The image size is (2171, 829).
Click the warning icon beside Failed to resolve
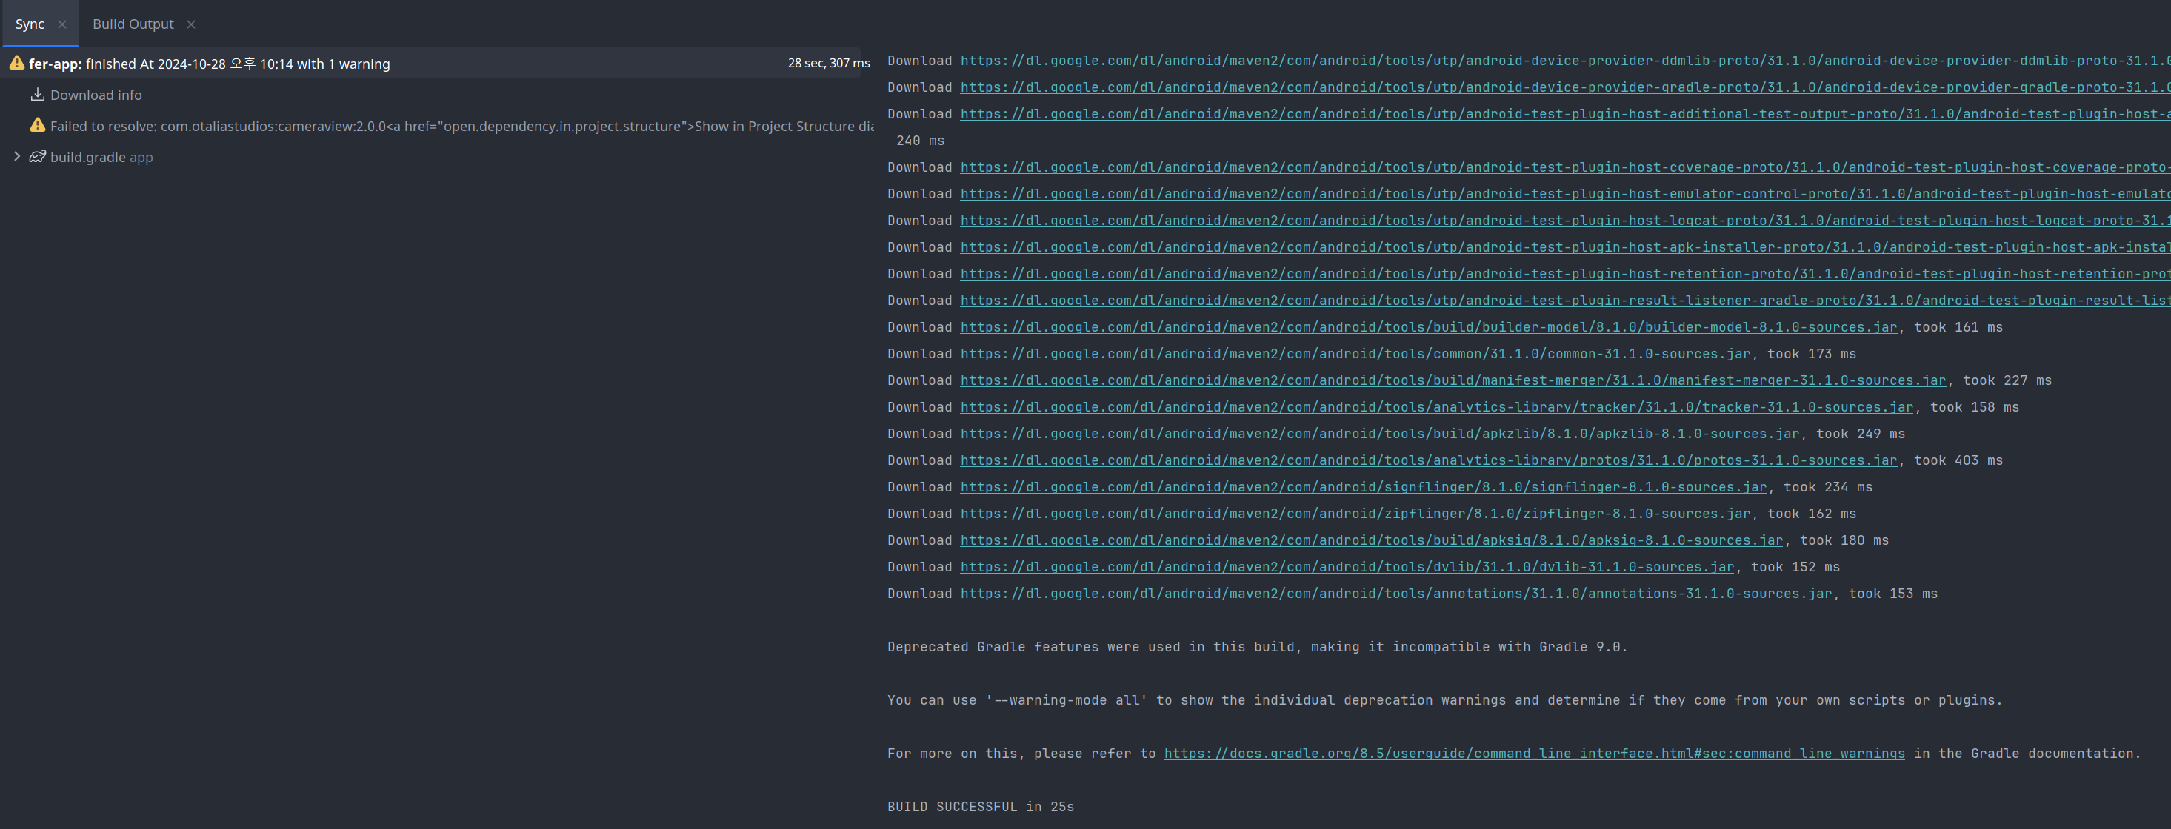[37, 126]
